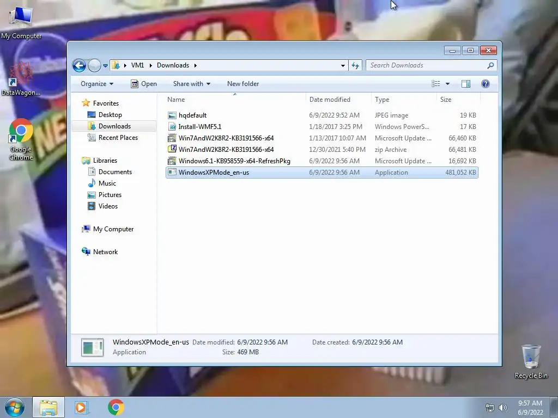Select My Computer in navigation pane
Image resolution: width=558 pixels, height=418 pixels.
tap(113, 229)
